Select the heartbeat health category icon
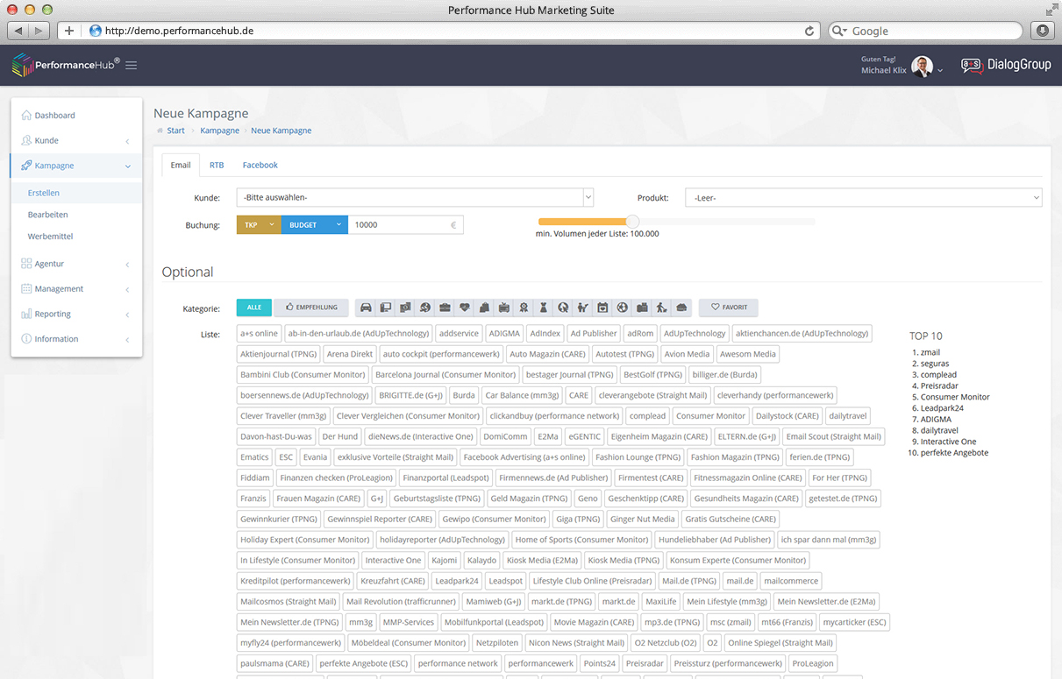This screenshot has height=679, width=1062. click(465, 308)
